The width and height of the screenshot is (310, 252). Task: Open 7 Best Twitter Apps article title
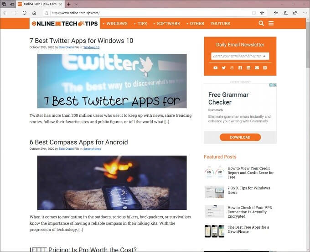(x=81, y=41)
